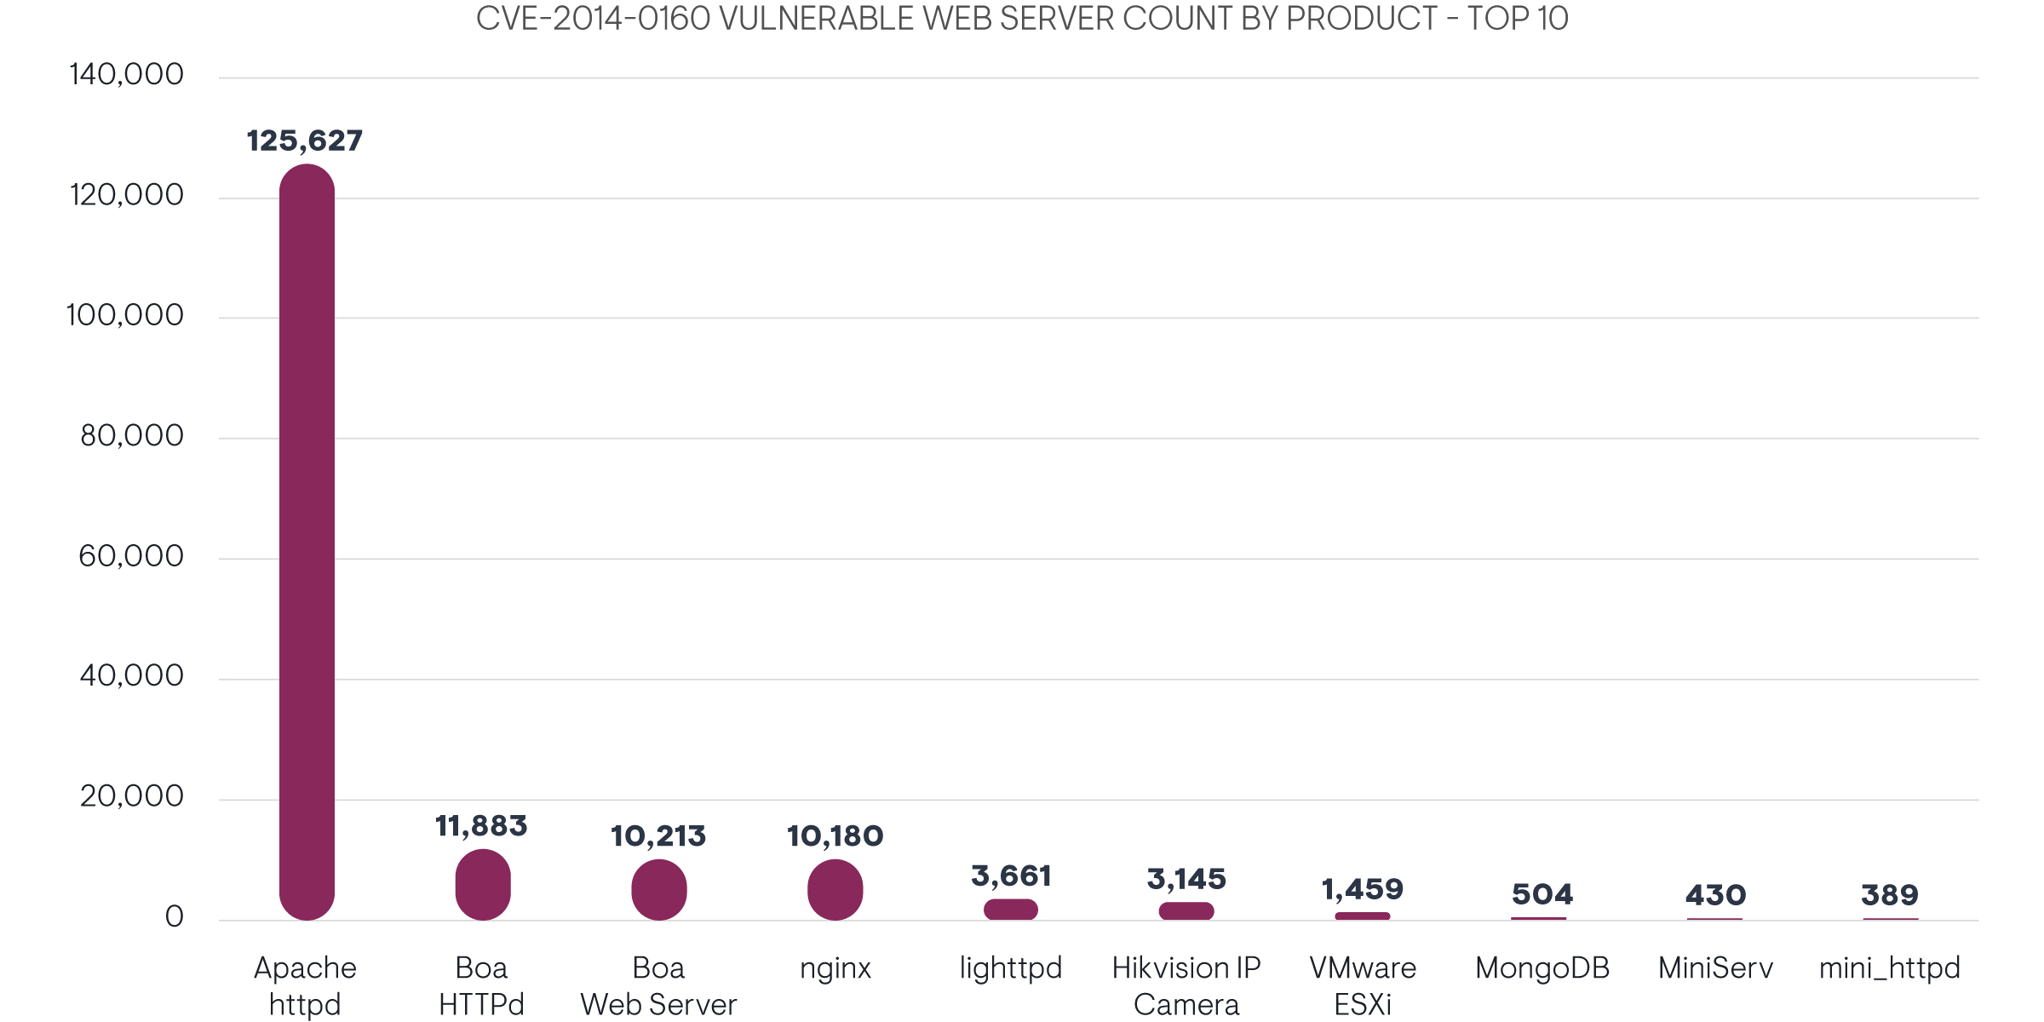This screenshot has height=1022, width=2044.
Task: Select the mini_httpd axis label
Action: pyautogui.click(x=1890, y=969)
